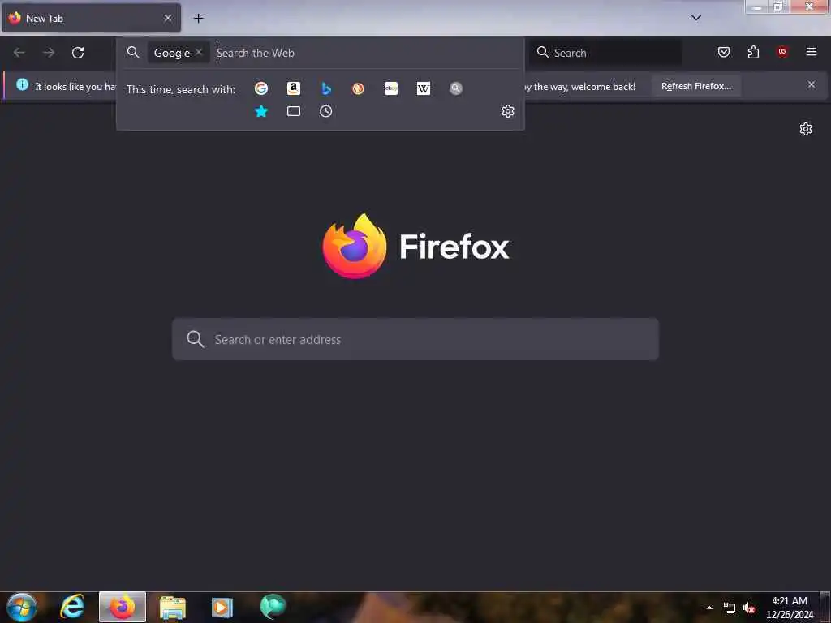
Task: Search this time with Wikipedia icon
Action: coord(424,88)
